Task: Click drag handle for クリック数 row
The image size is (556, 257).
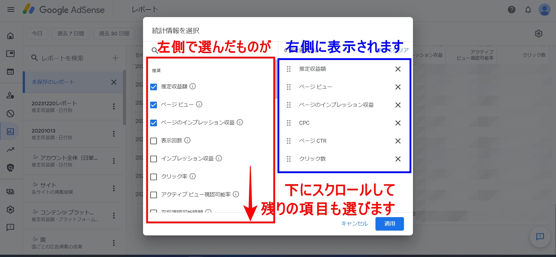Action: (288, 159)
